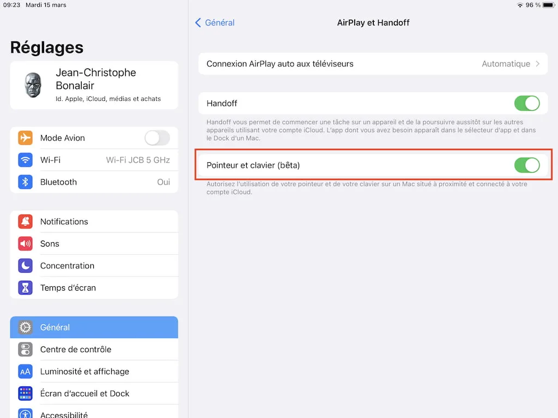The height and width of the screenshot is (418, 558).
Task: Toggle the Mode Avion switch
Action: (x=157, y=138)
